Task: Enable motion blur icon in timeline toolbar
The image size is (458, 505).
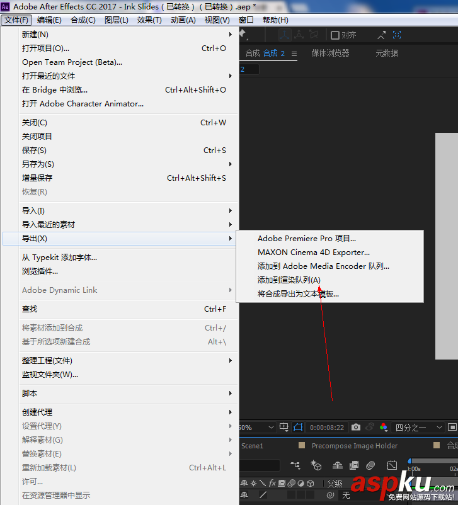Action: (x=370, y=465)
